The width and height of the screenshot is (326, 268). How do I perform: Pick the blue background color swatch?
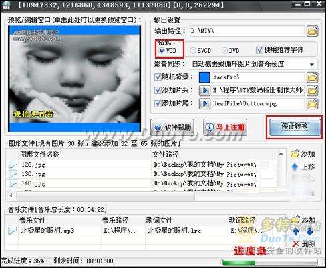204,77
